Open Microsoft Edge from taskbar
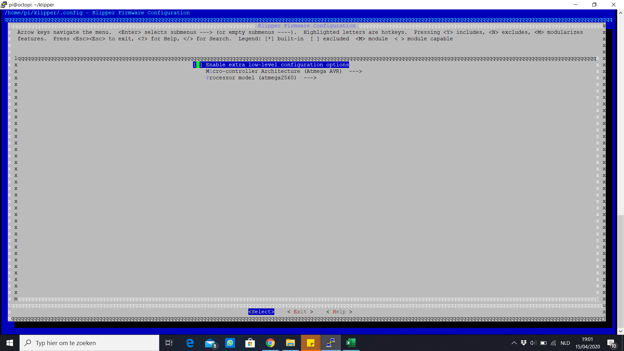The width and height of the screenshot is (624, 351). click(x=190, y=343)
